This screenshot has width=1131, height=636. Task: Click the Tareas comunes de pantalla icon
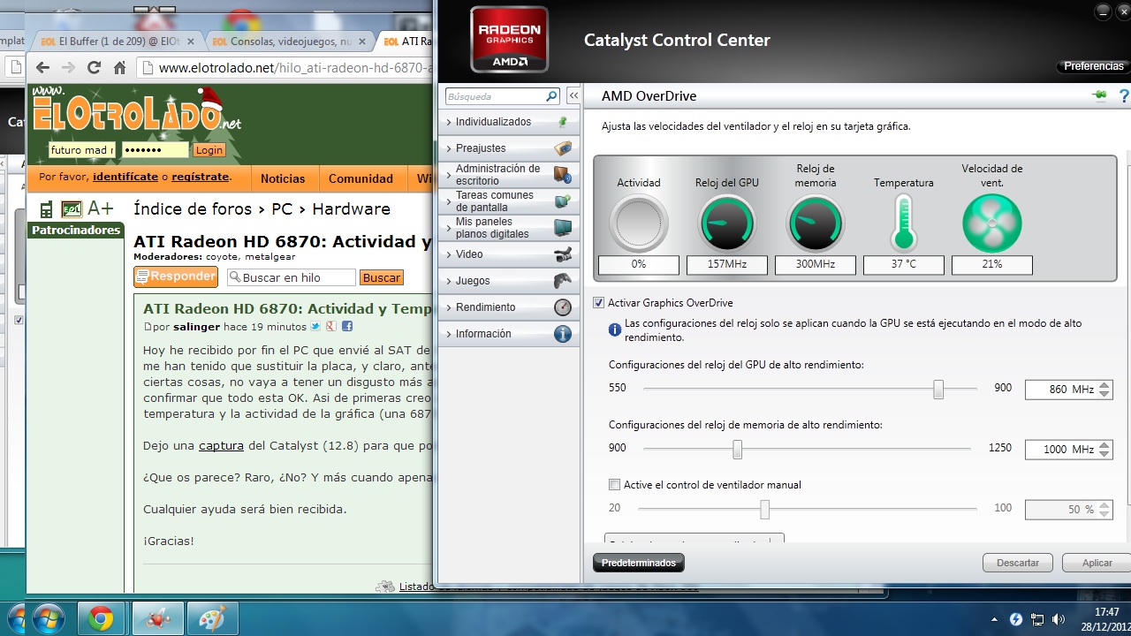pos(563,201)
